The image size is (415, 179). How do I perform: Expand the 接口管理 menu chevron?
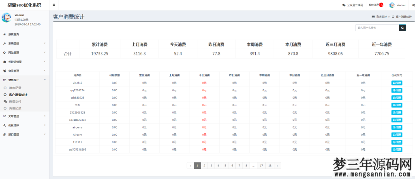[45, 134]
